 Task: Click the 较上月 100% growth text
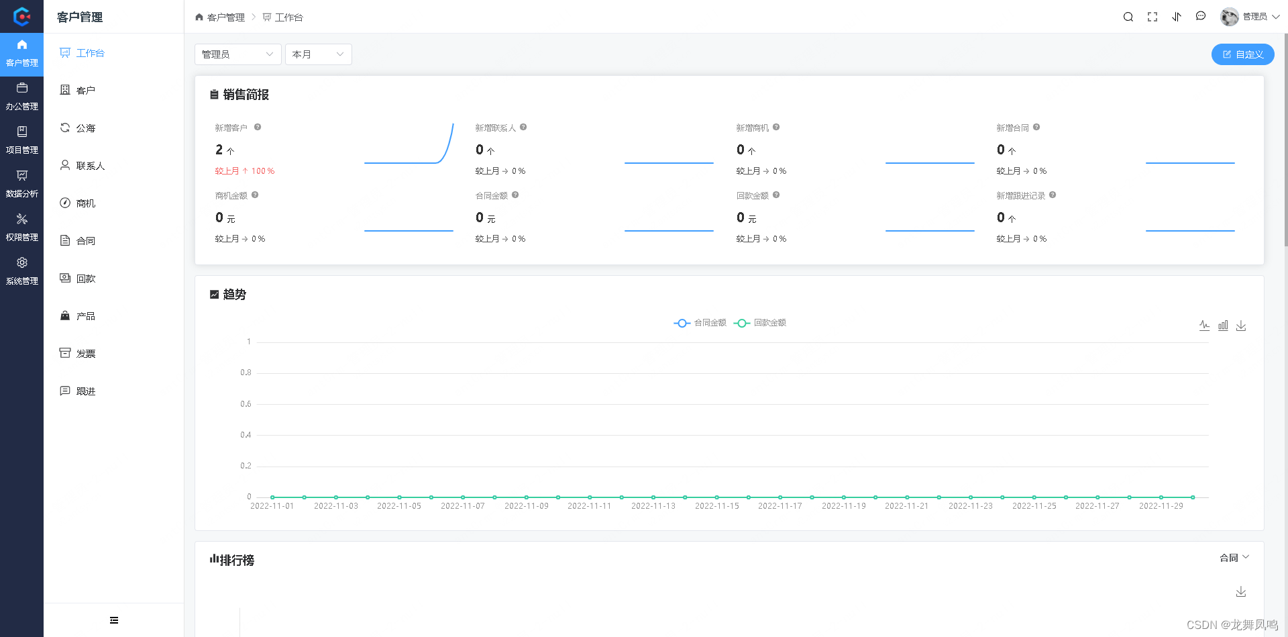[245, 171]
